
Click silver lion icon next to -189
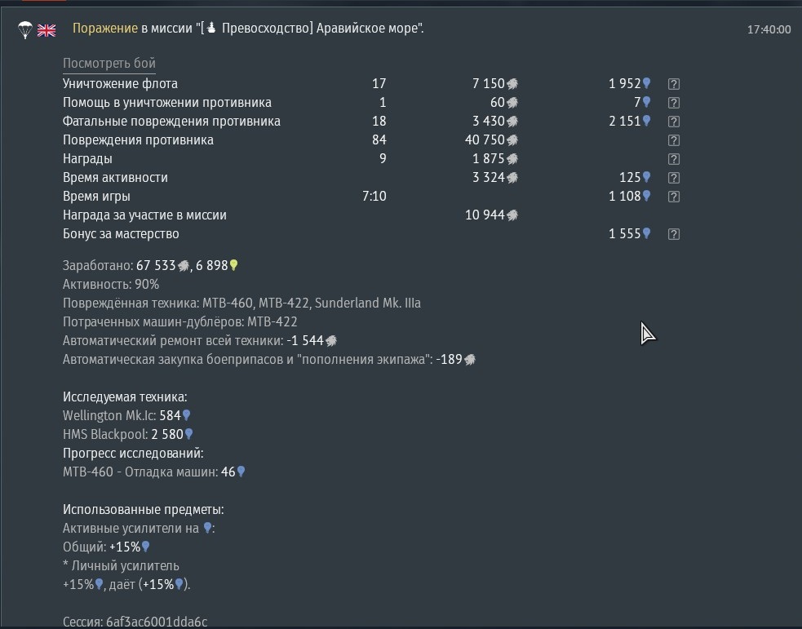point(470,360)
